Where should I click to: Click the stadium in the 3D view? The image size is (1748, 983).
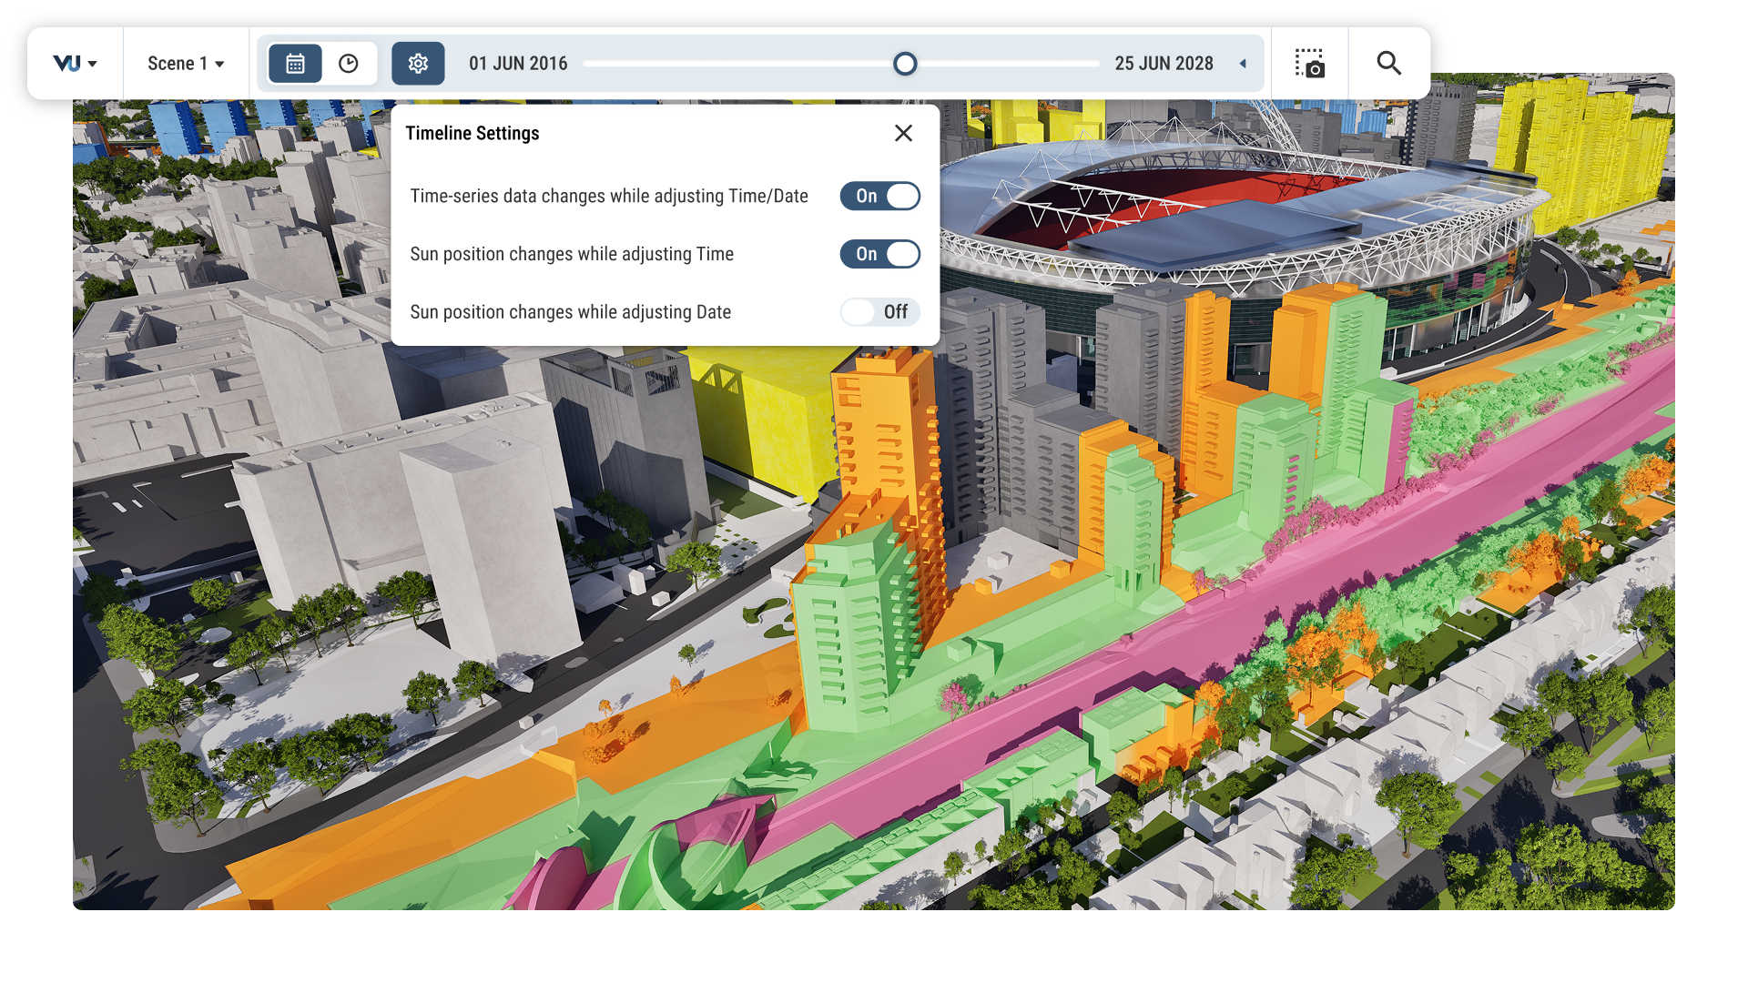tap(1238, 218)
